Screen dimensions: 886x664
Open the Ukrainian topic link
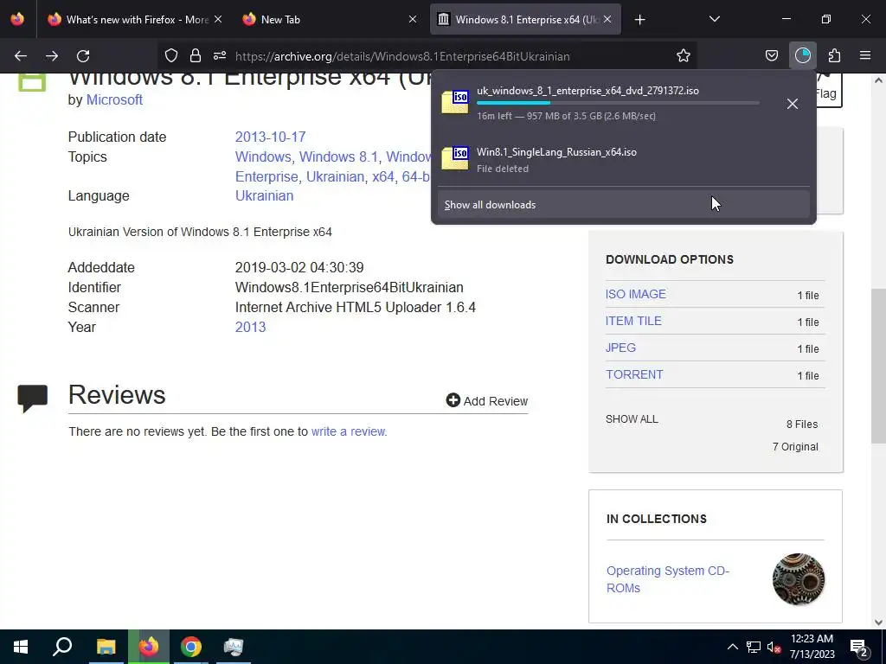click(335, 176)
